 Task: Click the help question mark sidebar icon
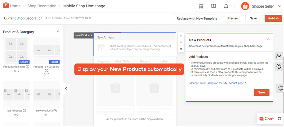point(279,67)
